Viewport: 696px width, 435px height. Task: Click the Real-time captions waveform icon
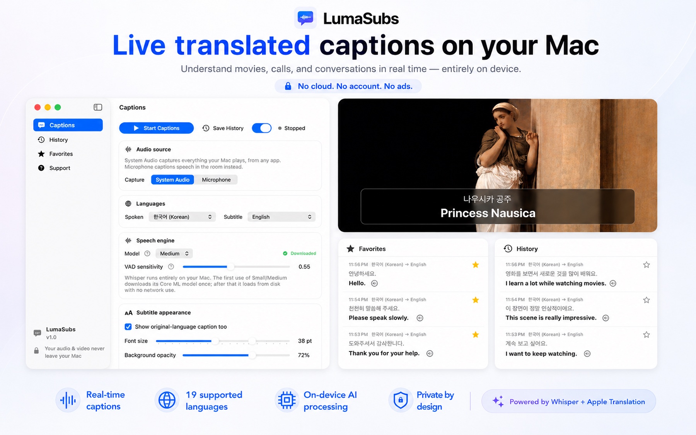[68, 400]
